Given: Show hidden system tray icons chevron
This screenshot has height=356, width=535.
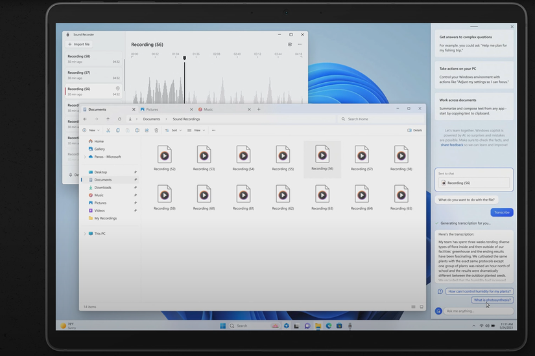Looking at the screenshot, I should [x=473, y=326].
